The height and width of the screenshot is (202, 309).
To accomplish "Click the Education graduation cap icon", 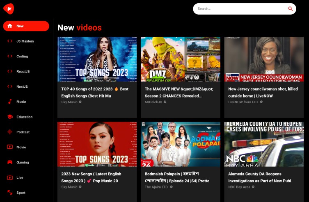I will coord(10,117).
